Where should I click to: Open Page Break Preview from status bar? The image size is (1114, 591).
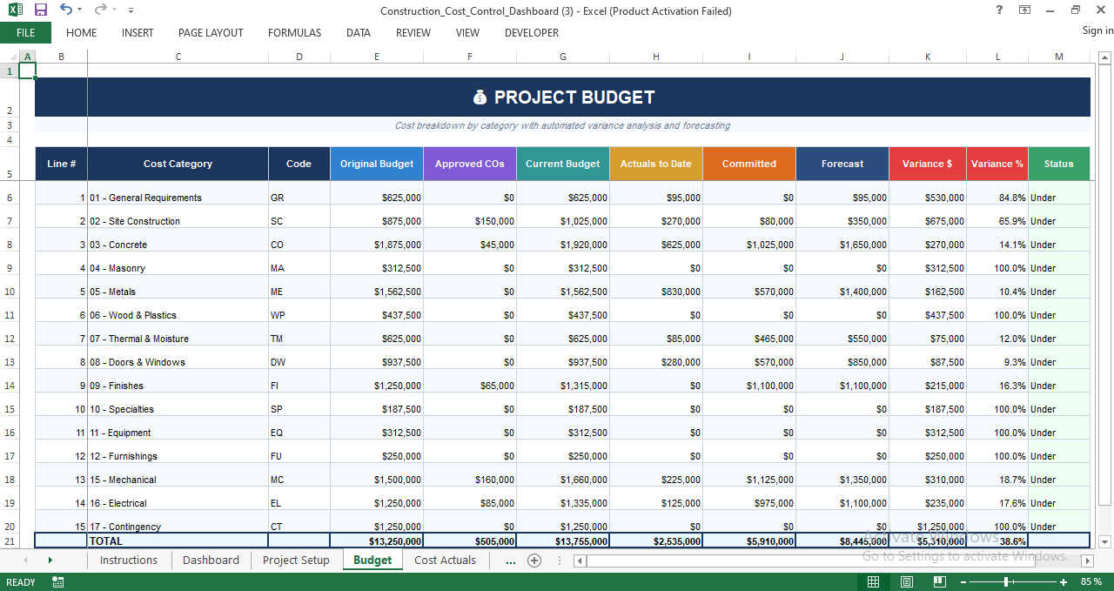[940, 581]
